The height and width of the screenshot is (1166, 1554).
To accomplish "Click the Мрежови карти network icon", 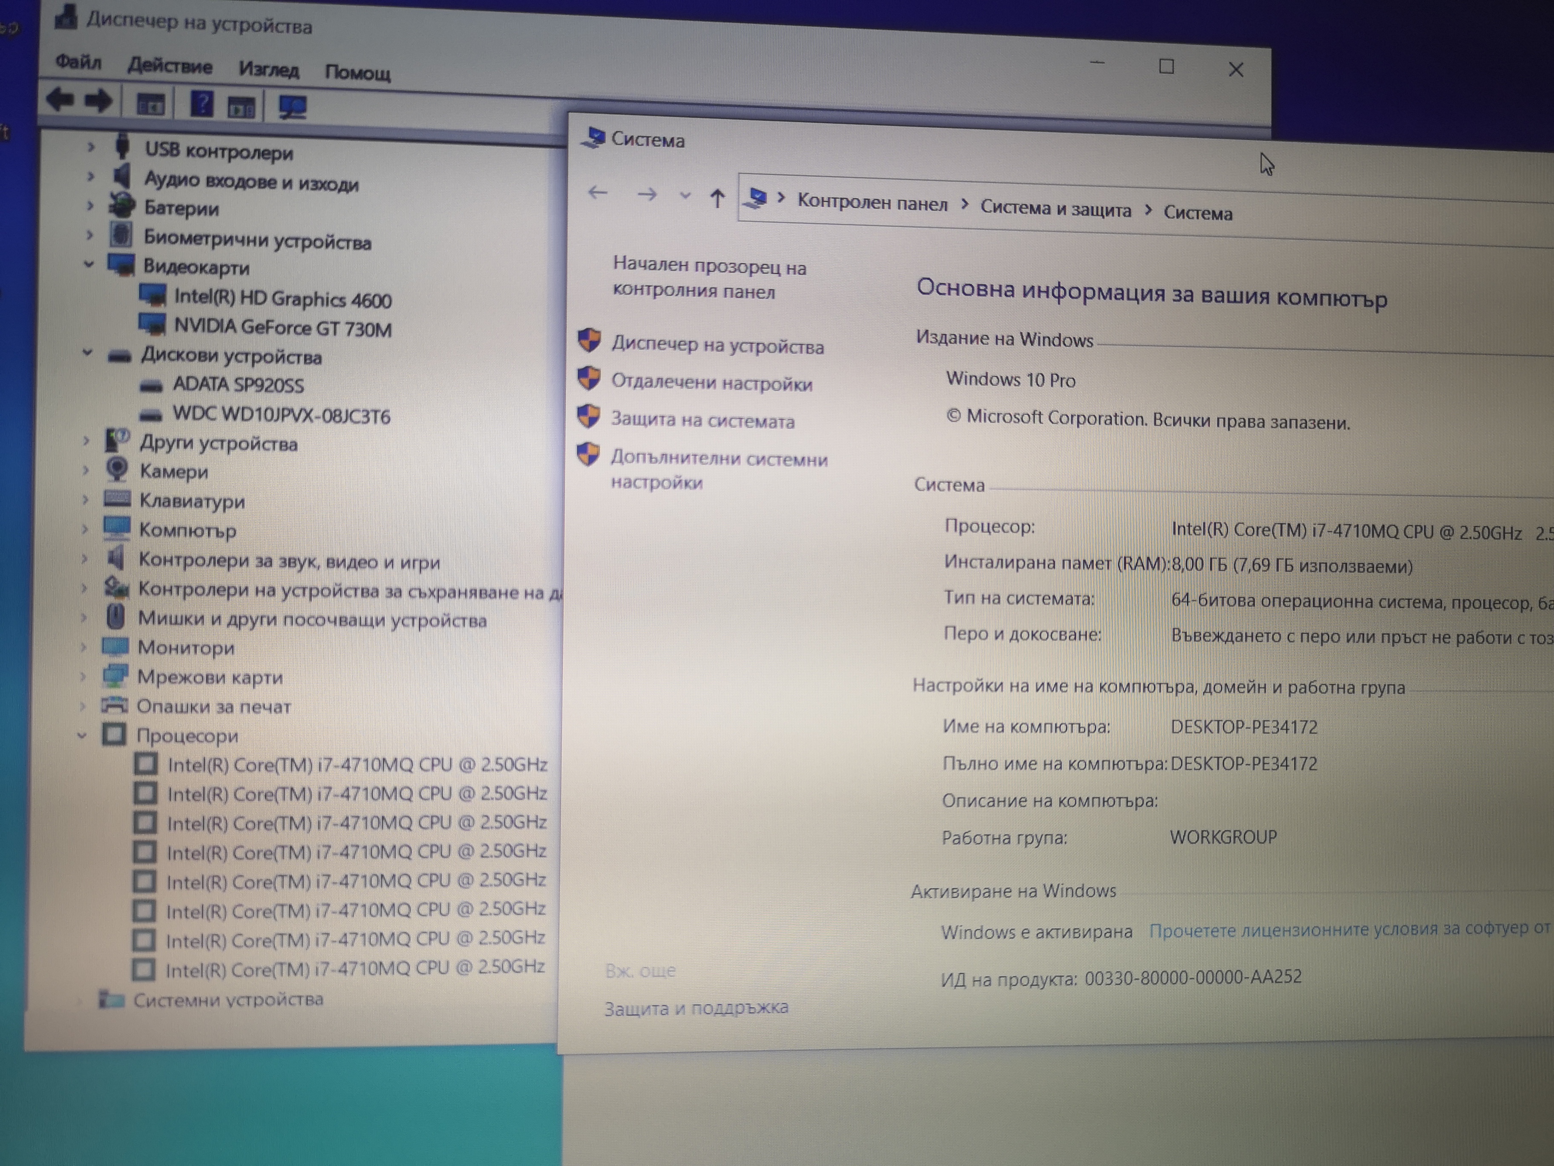I will click(115, 675).
